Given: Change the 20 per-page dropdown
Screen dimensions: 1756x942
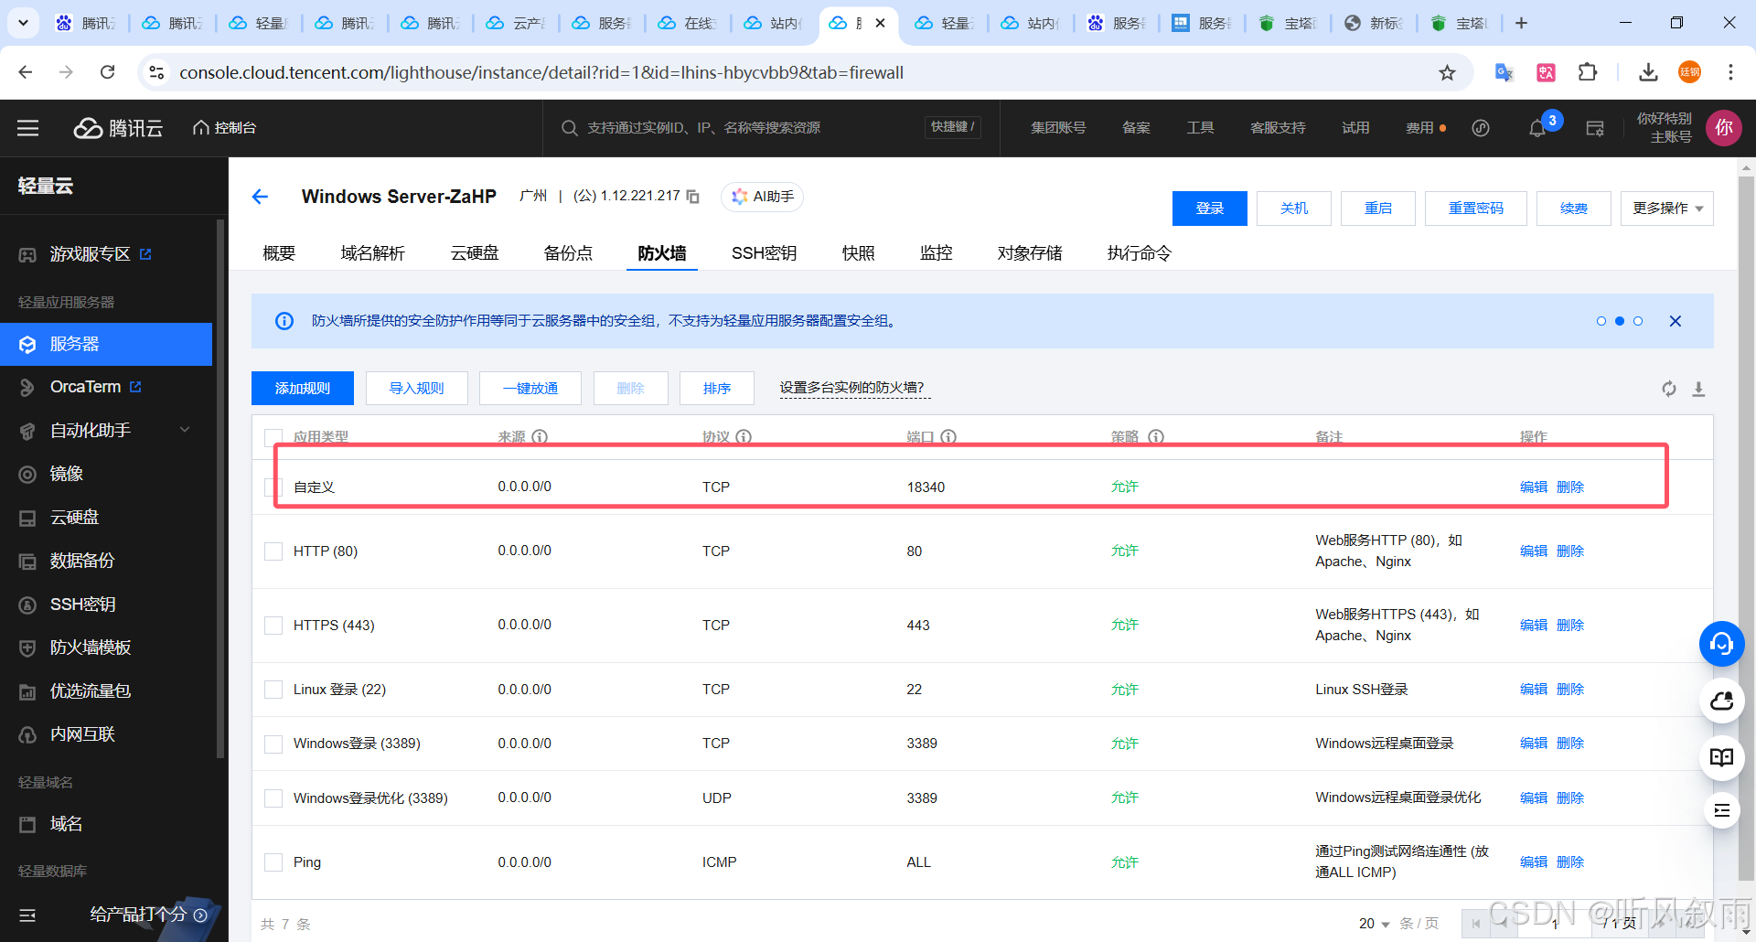Looking at the screenshot, I should pos(1374,924).
